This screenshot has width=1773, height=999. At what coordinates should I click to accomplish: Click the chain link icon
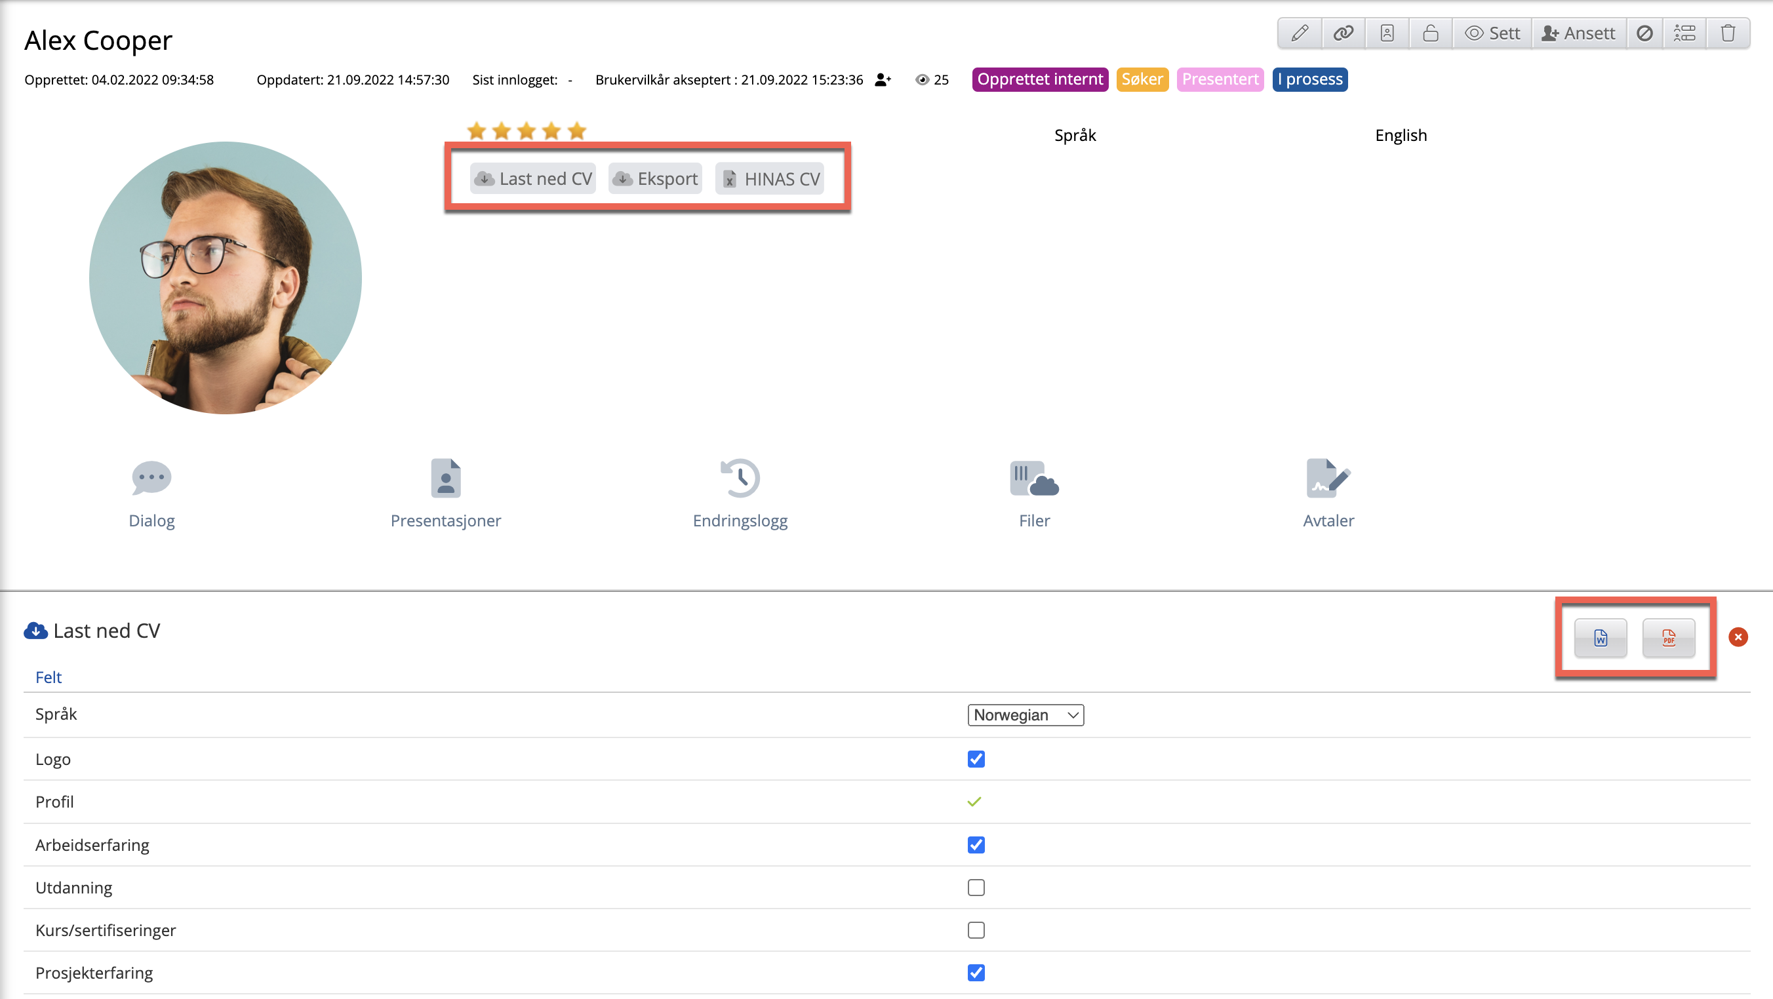1343,33
